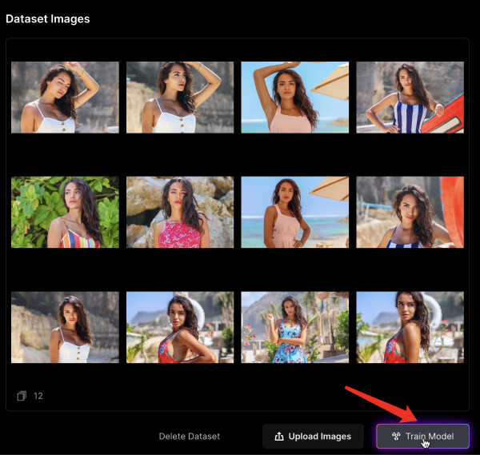Open middle-row photo with pink floral top by rocks

click(x=180, y=212)
